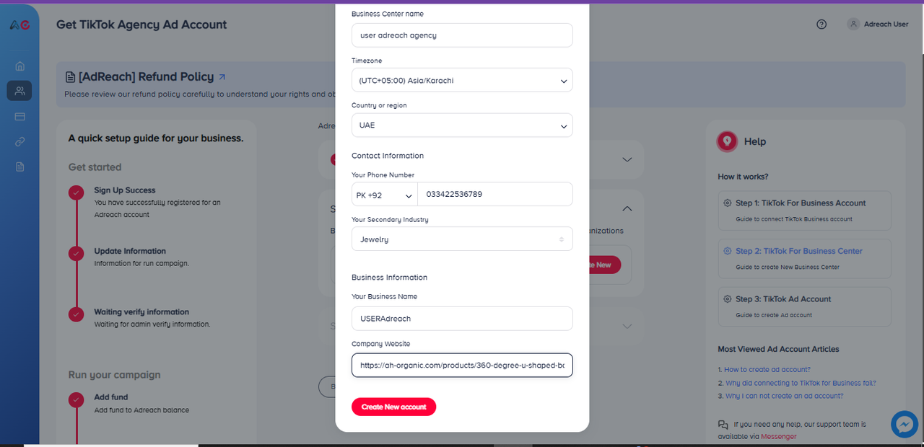Screen dimensions: 924x447
Task: Click the AdReach logo
Action: pyautogui.click(x=19, y=25)
